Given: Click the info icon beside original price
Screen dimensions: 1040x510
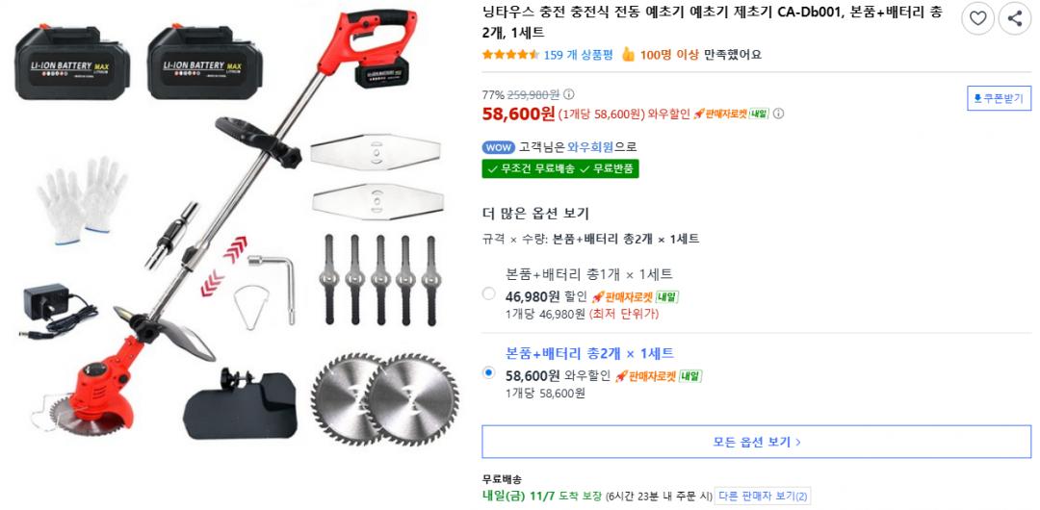Looking at the screenshot, I should click(x=568, y=94).
